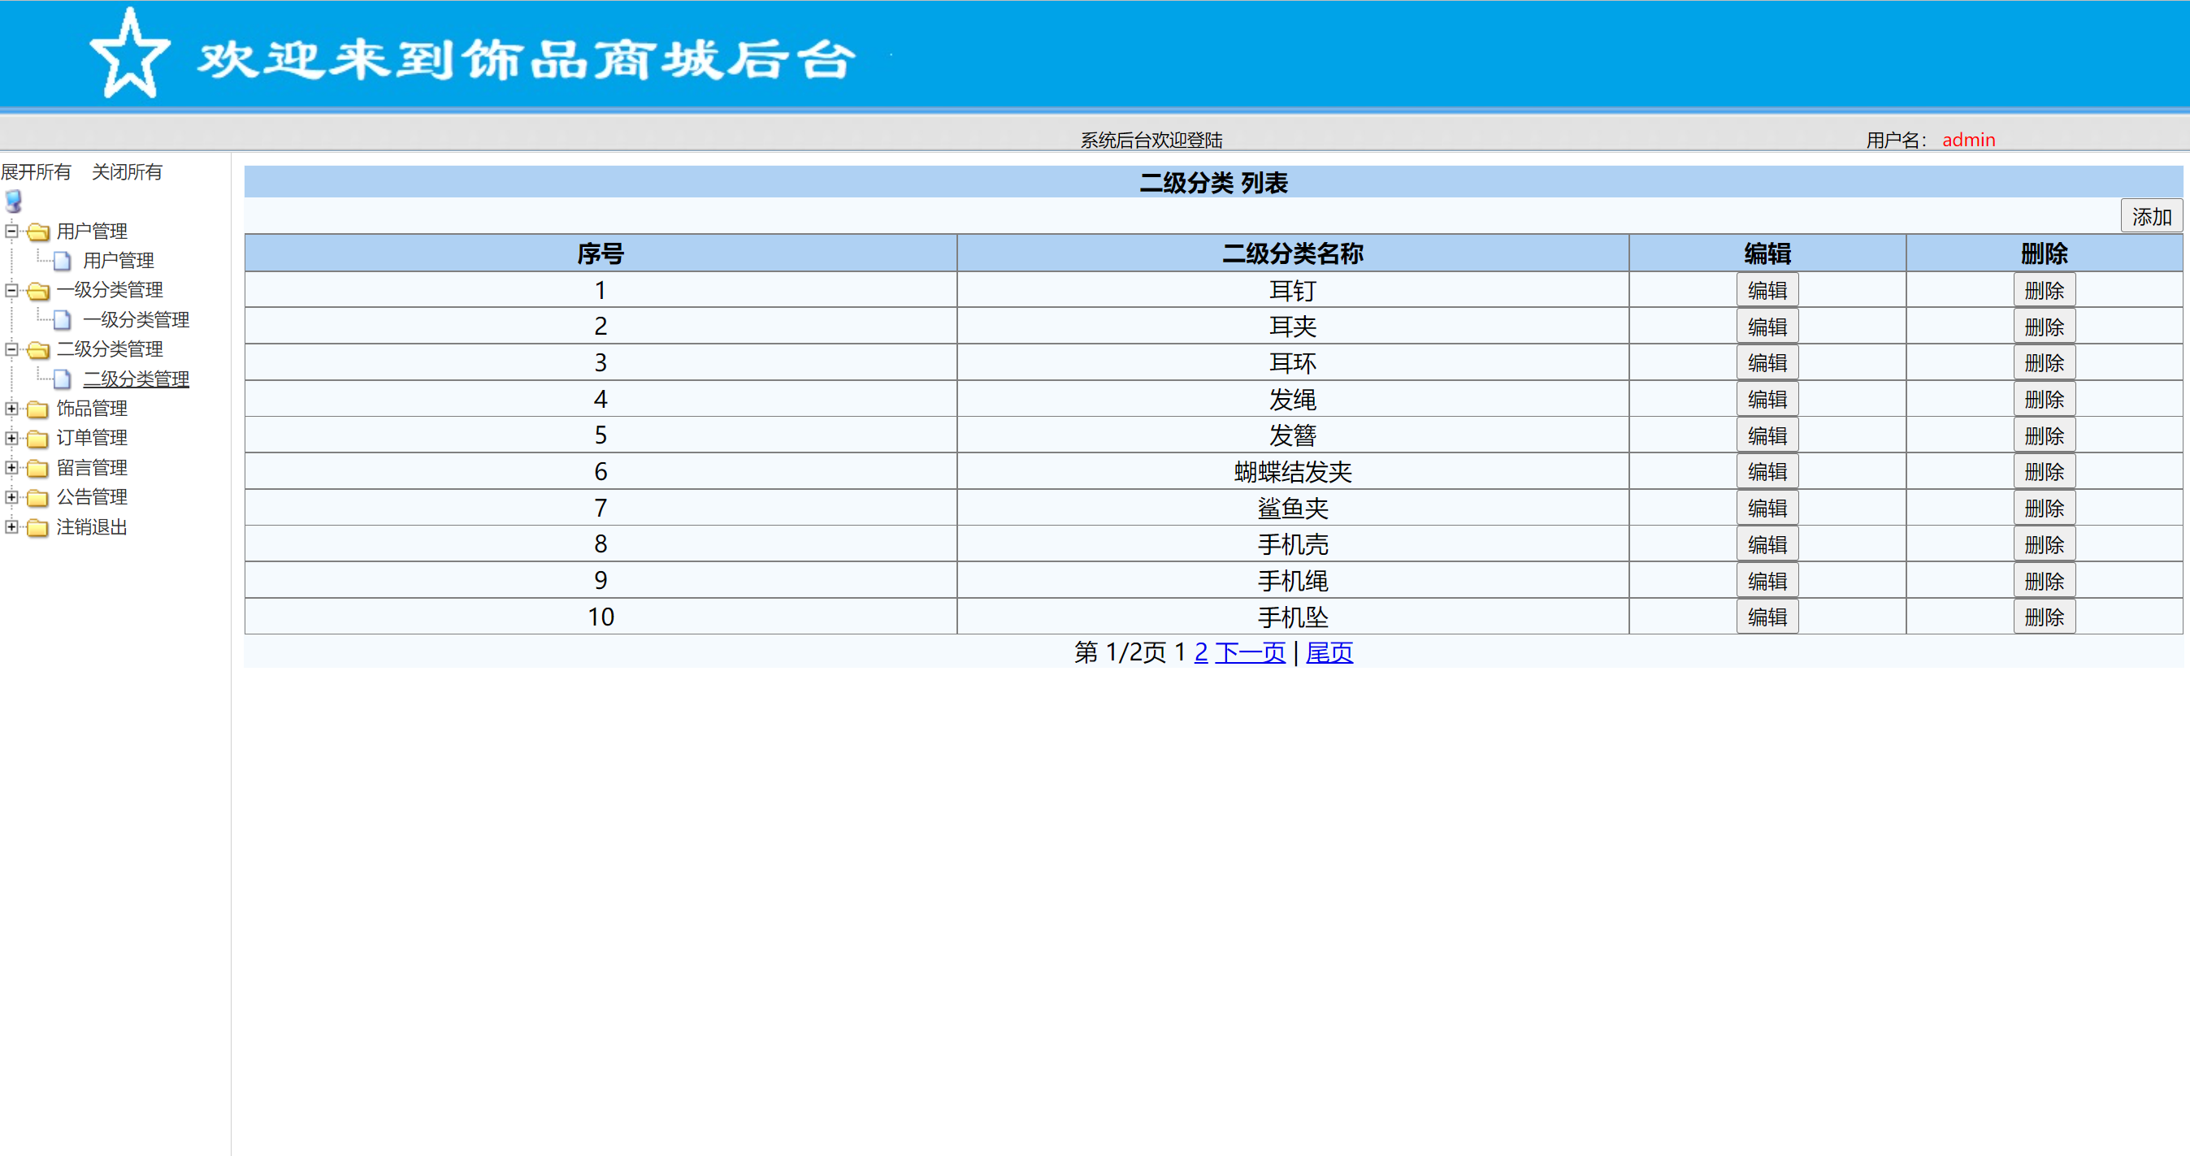Viewport: 2190px width, 1156px height.
Task: Edit the 耳钉 category entry
Action: (1767, 289)
